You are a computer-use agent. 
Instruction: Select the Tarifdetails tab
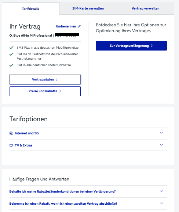[x=30, y=9]
